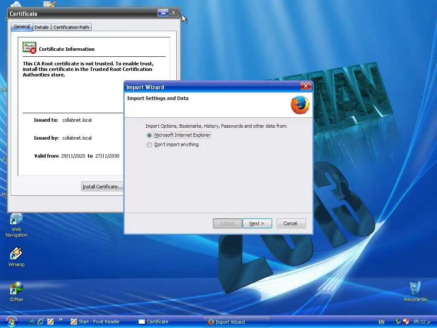The width and height of the screenshot is (437, 328).
Task: Switch to Start - Foxit Reader taskbar button
Action: click(x=95, y=322)
